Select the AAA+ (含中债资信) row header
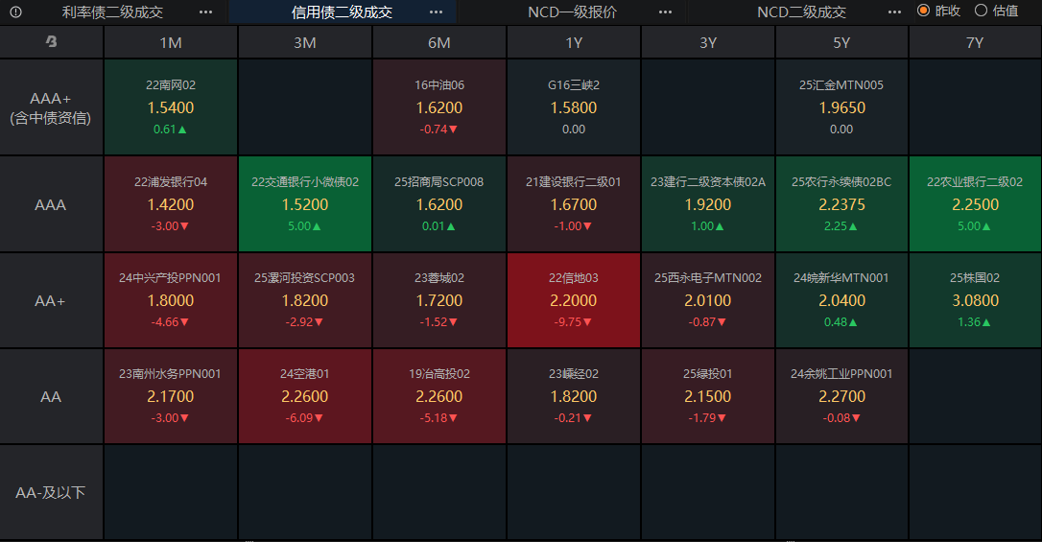The width and height of the screenshot is (1042, 542). 51,107
